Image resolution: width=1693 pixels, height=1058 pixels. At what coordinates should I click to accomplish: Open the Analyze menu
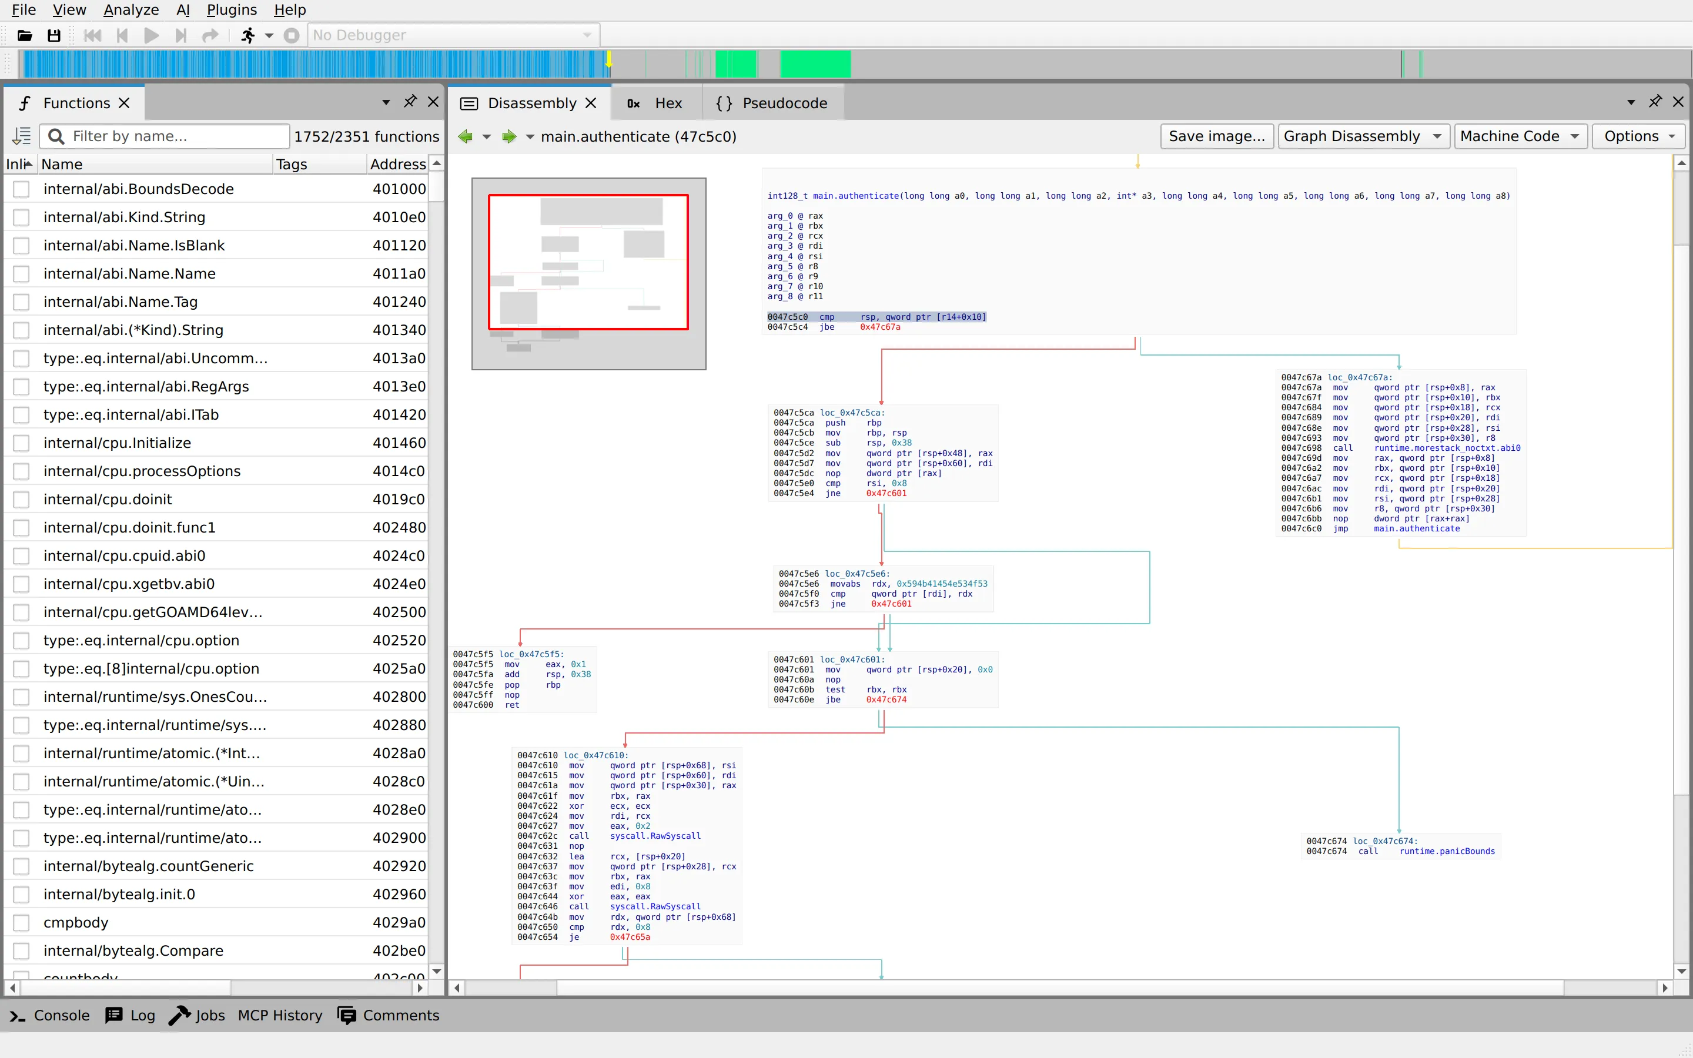[x=131, y=10]
